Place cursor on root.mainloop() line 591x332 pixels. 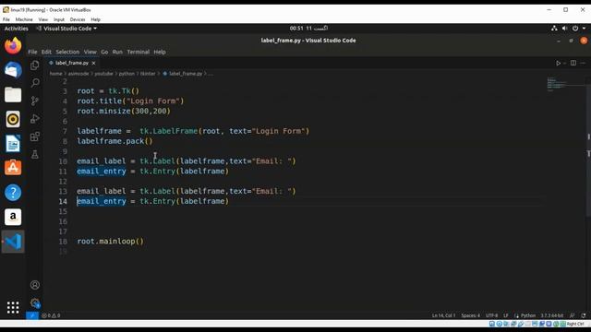[111, 242]
